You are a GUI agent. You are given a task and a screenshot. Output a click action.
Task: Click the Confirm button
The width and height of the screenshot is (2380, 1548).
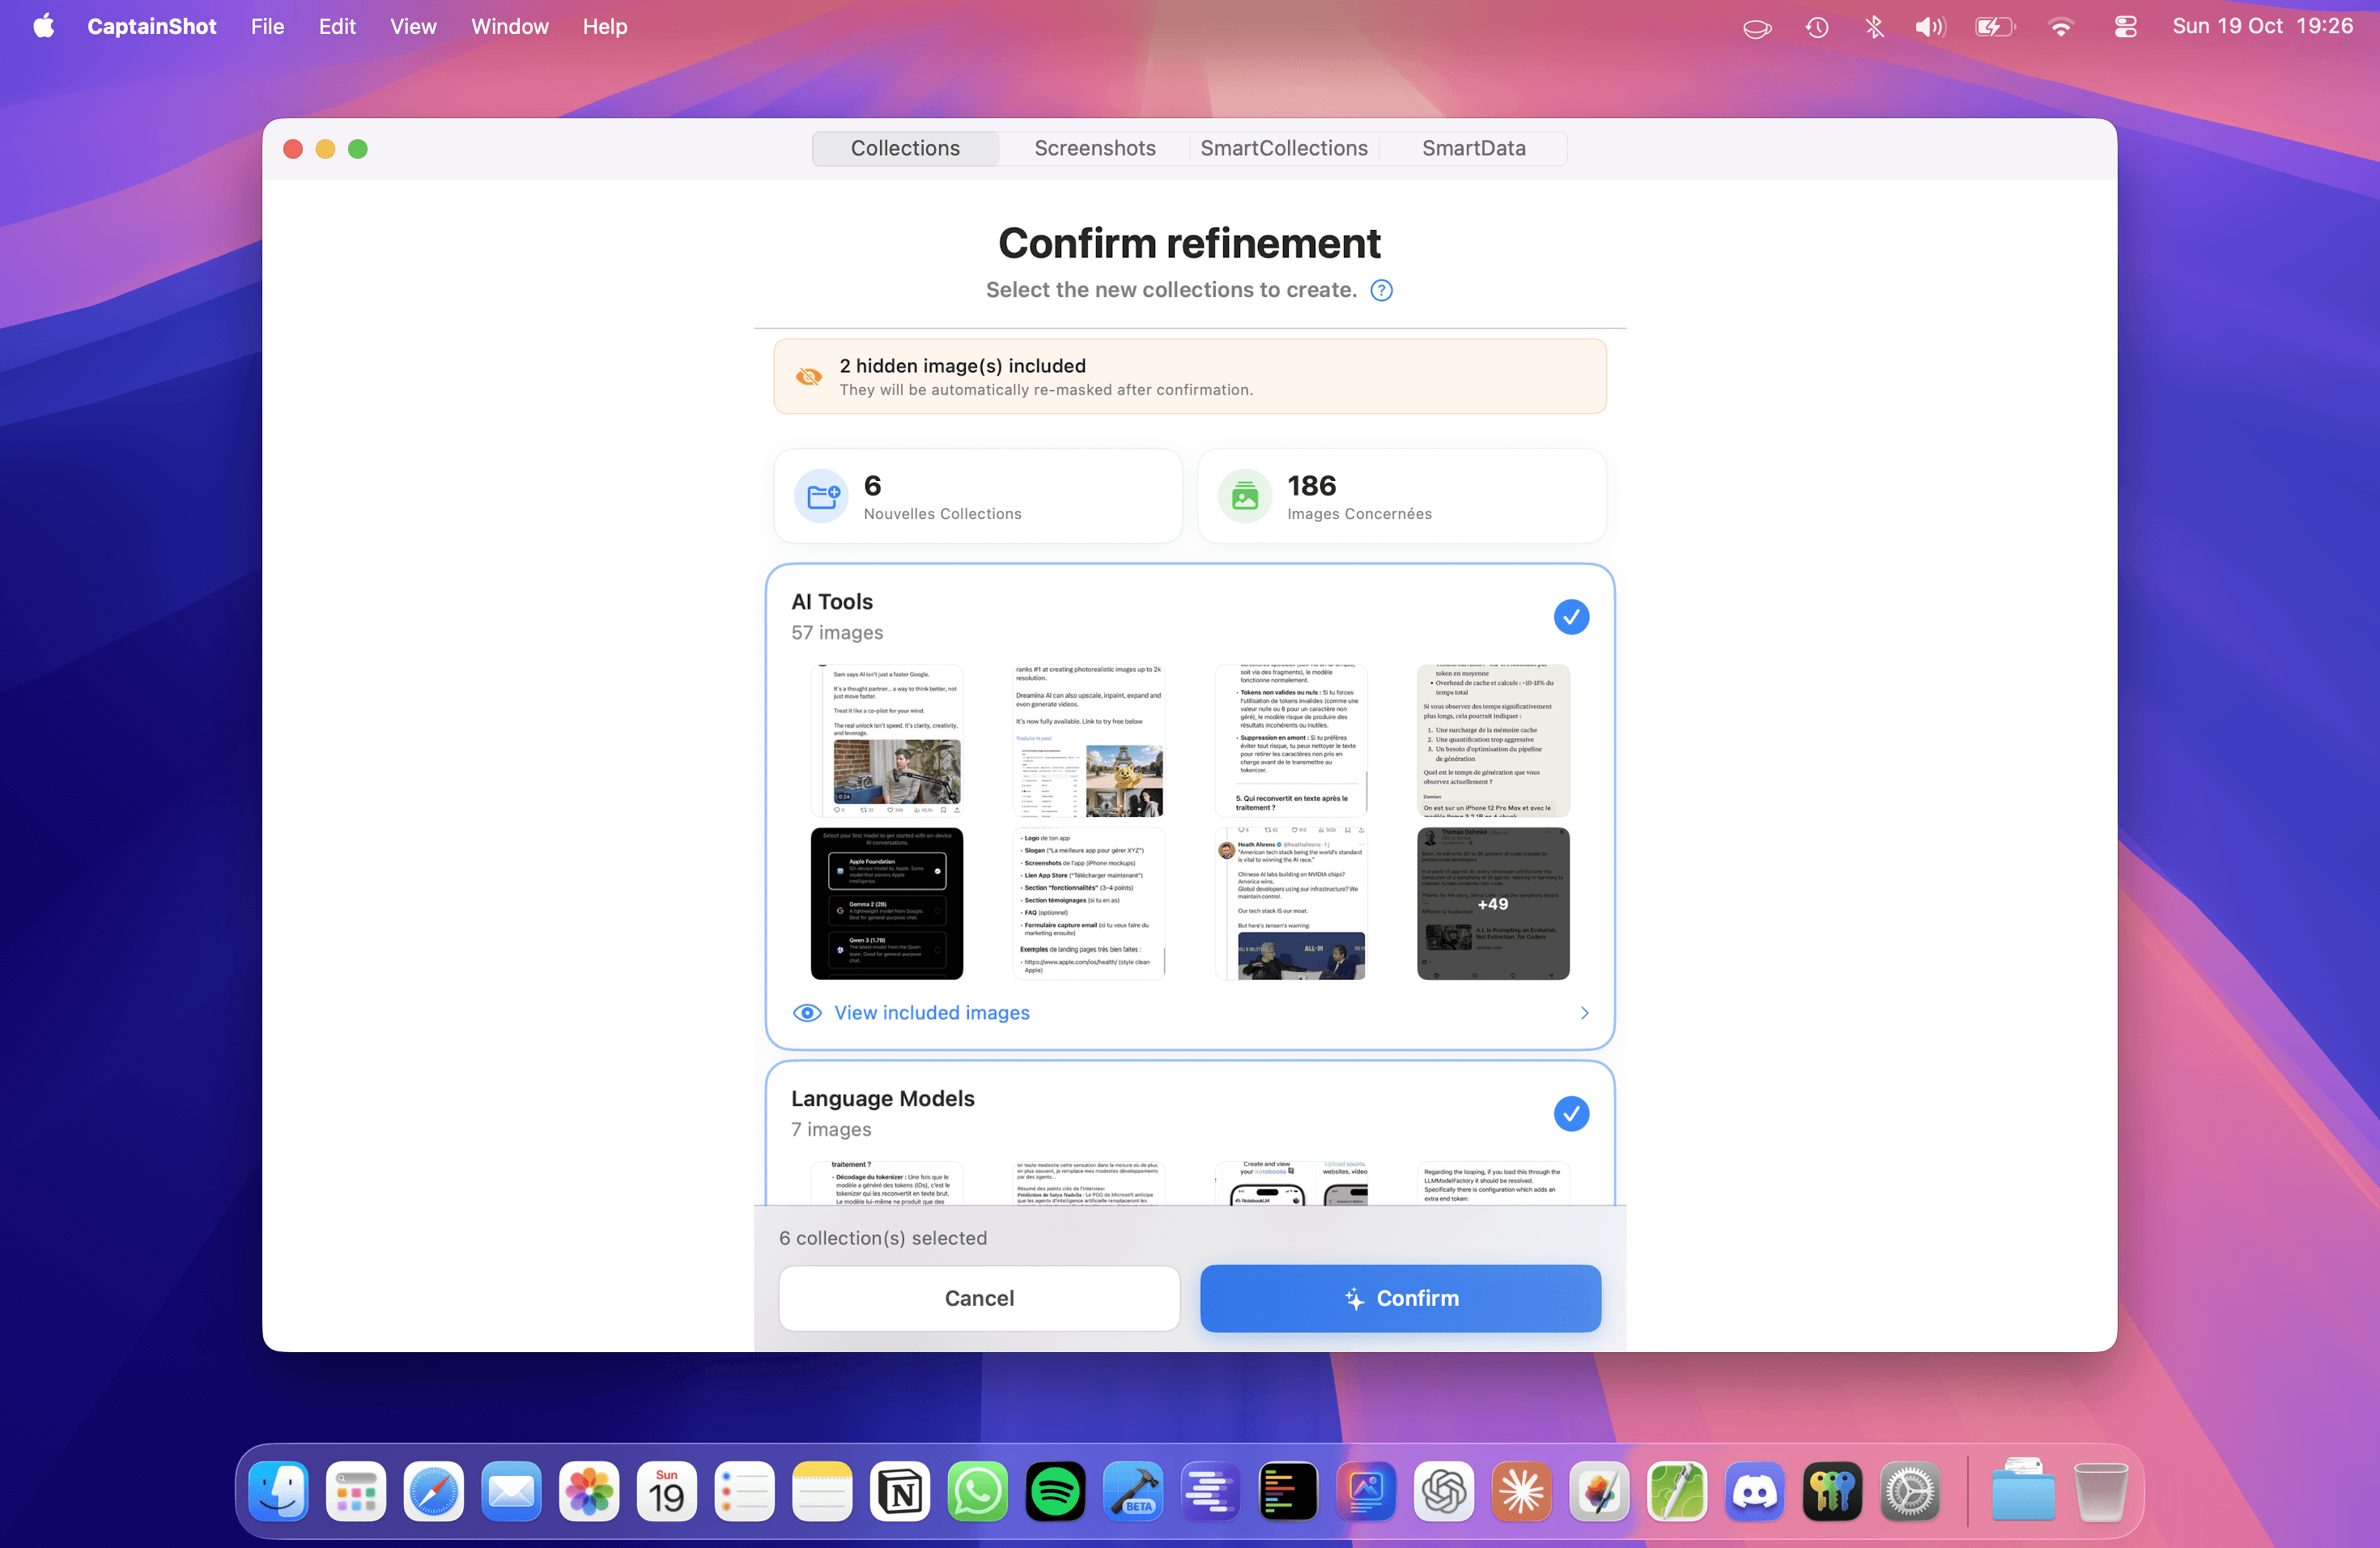(1400, 1298)
